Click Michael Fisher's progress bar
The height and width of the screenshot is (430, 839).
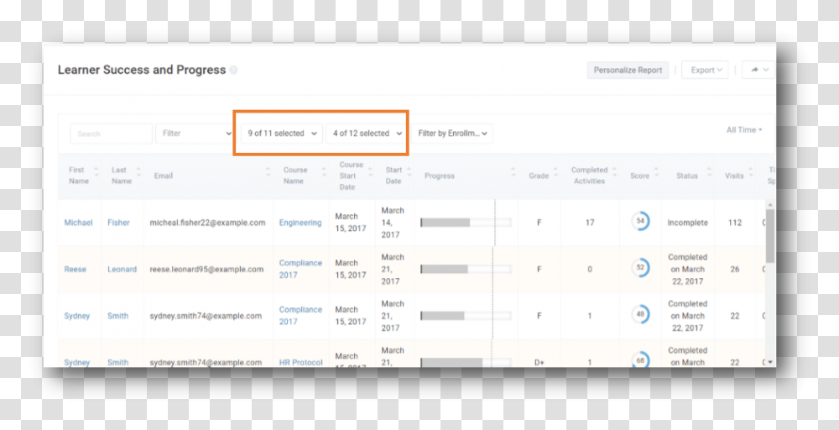[x=466, y=223]
